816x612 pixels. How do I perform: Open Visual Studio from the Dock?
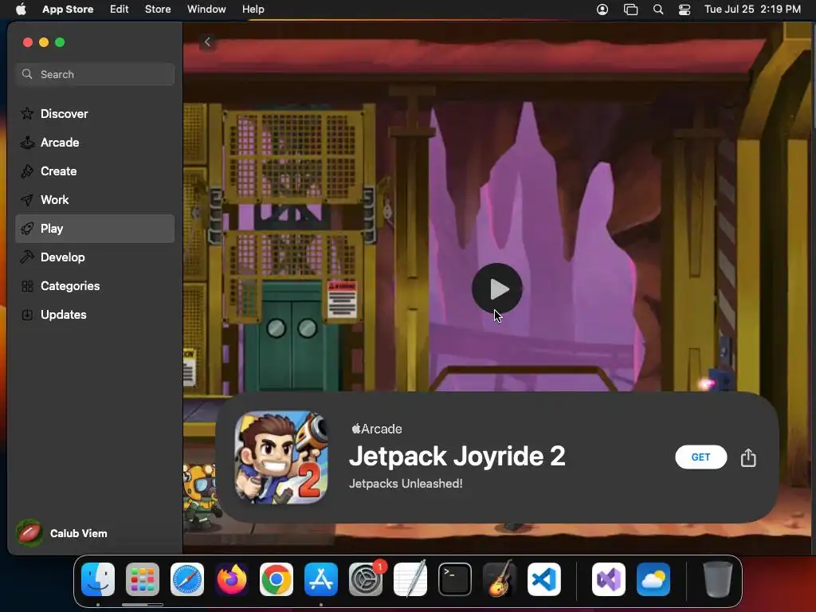click(x=608, y=579)
